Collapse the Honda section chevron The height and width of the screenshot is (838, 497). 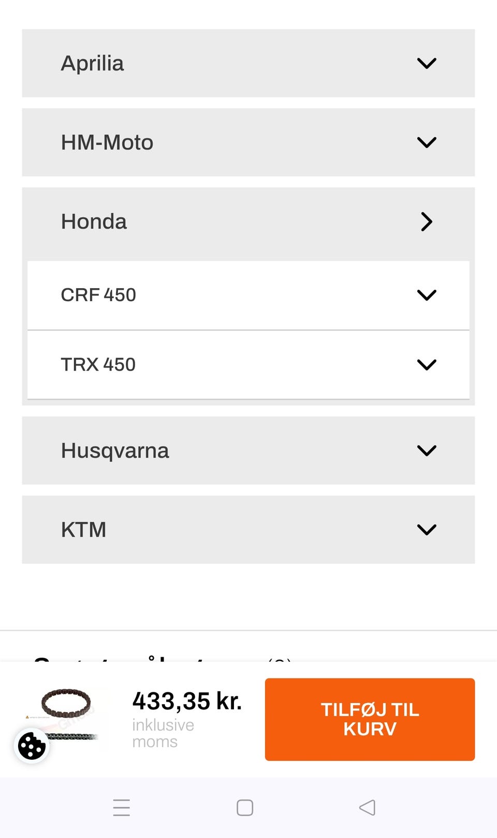point(427,222)
